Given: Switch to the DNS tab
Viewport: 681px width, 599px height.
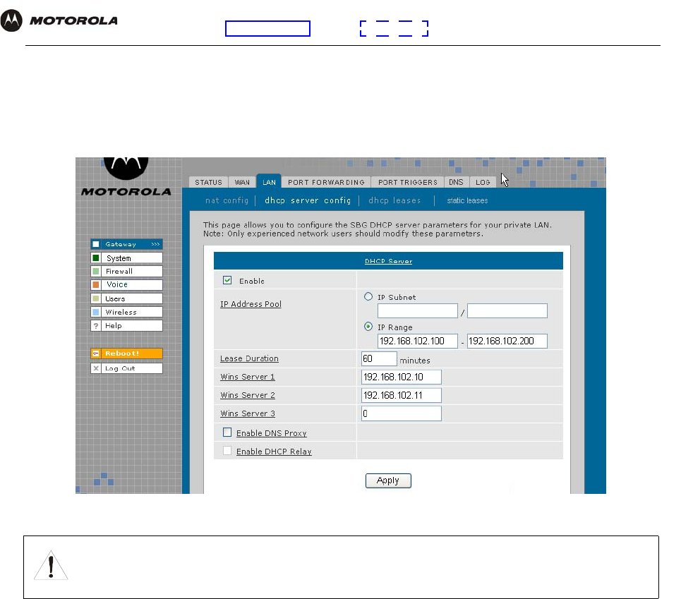Looking at the screenshot, I should [456, 182].
